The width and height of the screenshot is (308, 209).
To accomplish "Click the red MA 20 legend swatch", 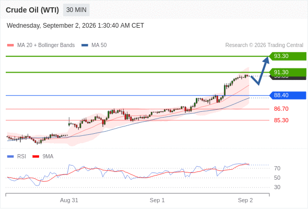I will click(x=10, y=45).
